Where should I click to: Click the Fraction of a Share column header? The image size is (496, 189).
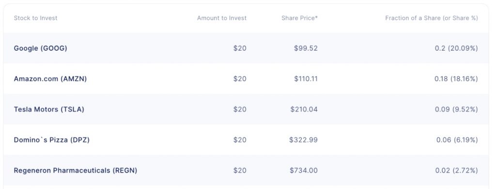pyautogui.click(x=432, y=18)
